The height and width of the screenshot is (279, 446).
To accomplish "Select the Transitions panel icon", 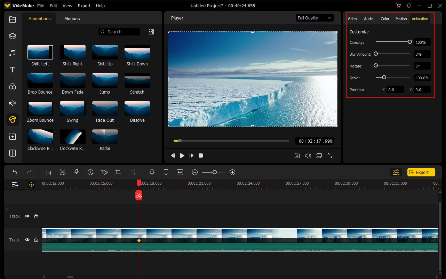I will pyautogui.click(x=12, y=103).
